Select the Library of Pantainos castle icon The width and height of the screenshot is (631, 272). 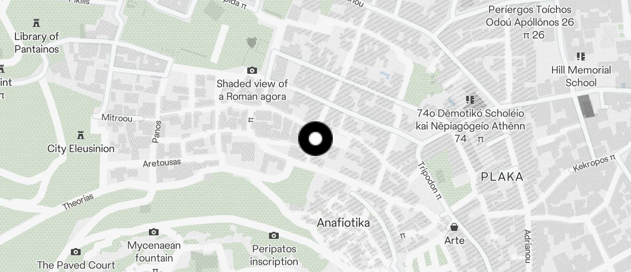(36, 23)
